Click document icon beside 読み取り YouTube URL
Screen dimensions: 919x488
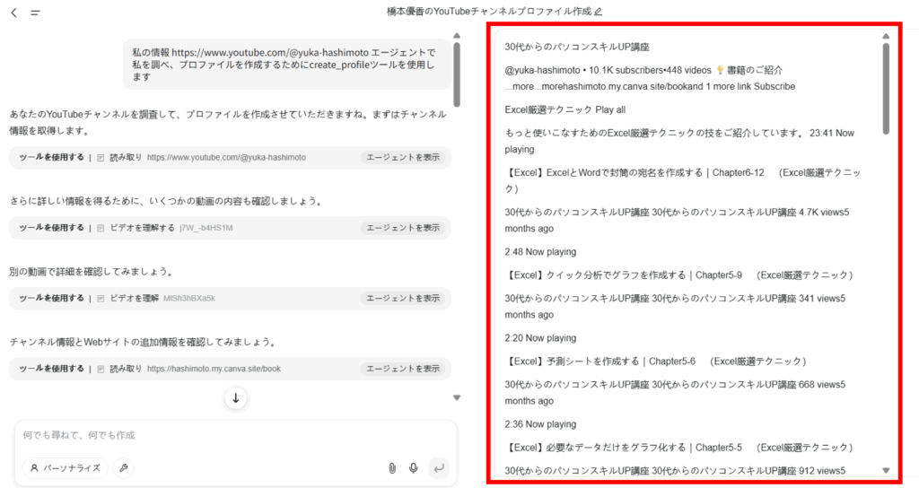pos(101,157)
